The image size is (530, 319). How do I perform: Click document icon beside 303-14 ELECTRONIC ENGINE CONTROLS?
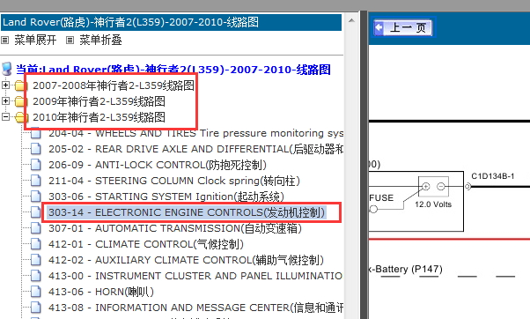36,212
